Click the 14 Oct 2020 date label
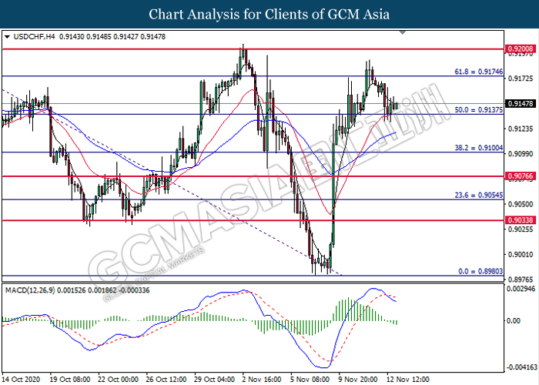 pyautogui.click(x=21, y=380)
